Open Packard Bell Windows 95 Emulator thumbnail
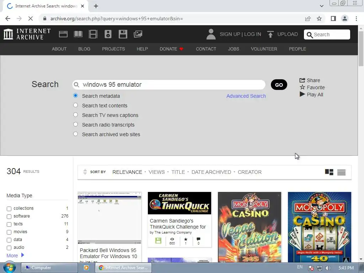 [x=109, y=218]
